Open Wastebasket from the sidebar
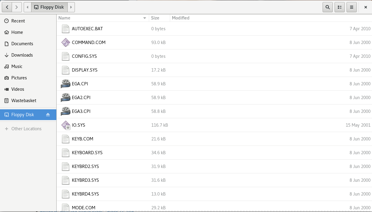 pyautogui.click(x=24, y=101)
